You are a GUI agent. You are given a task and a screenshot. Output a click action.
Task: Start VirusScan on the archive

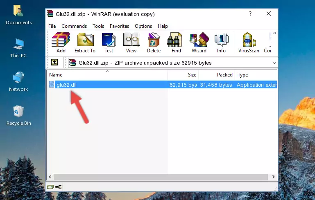[x=249, y=43]
